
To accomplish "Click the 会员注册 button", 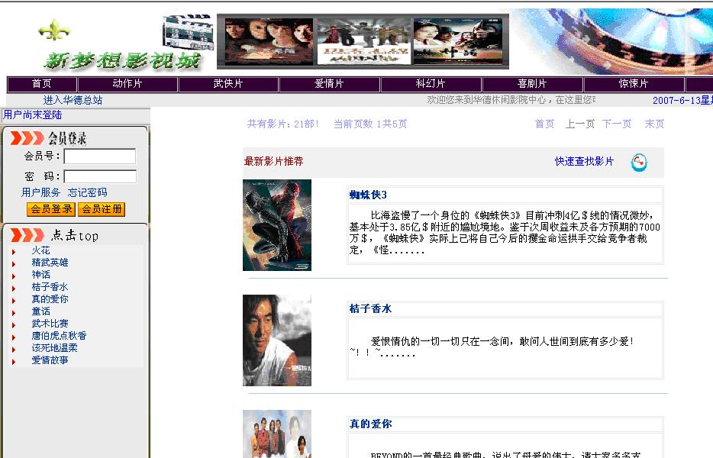I will click(x=102, y=209).
